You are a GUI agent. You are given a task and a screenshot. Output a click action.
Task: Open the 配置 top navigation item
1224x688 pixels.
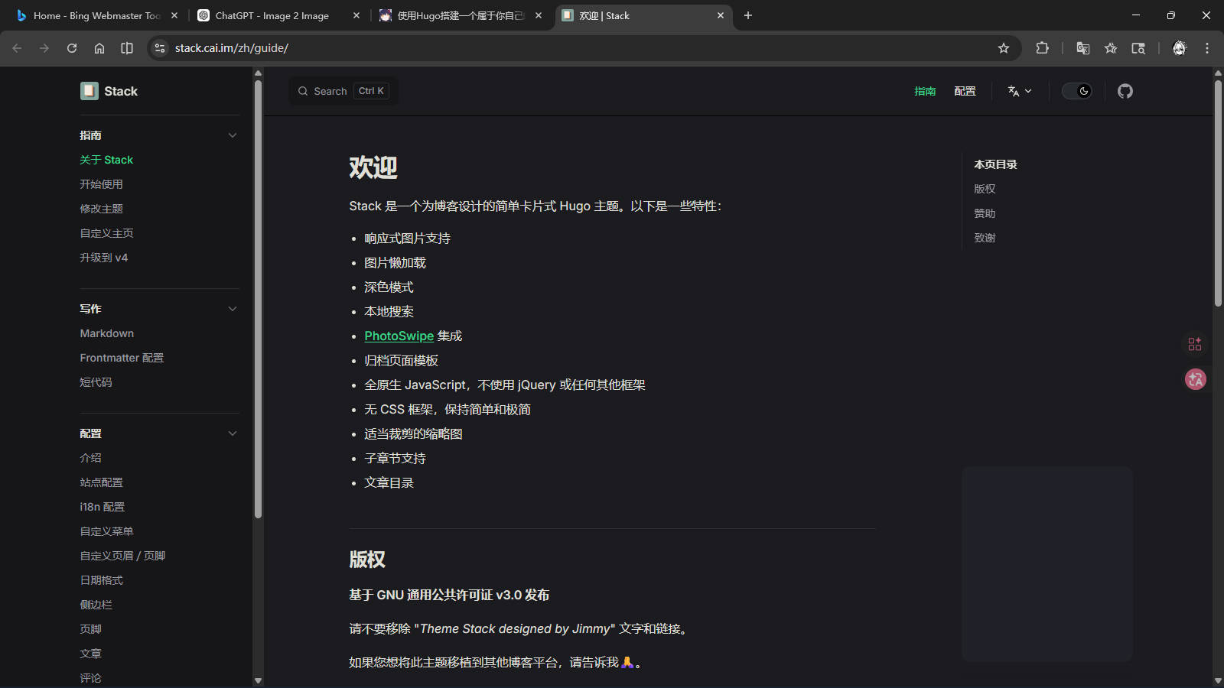pos(965,91)
